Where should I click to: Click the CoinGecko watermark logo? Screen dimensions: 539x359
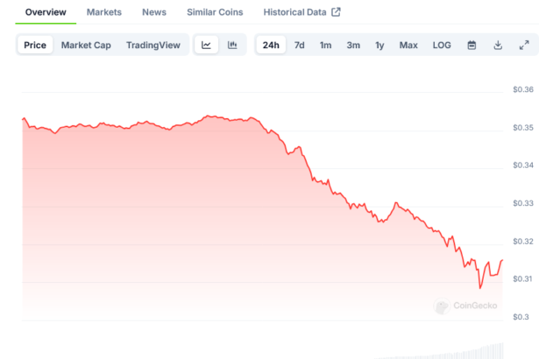click(x=466, y=306)
